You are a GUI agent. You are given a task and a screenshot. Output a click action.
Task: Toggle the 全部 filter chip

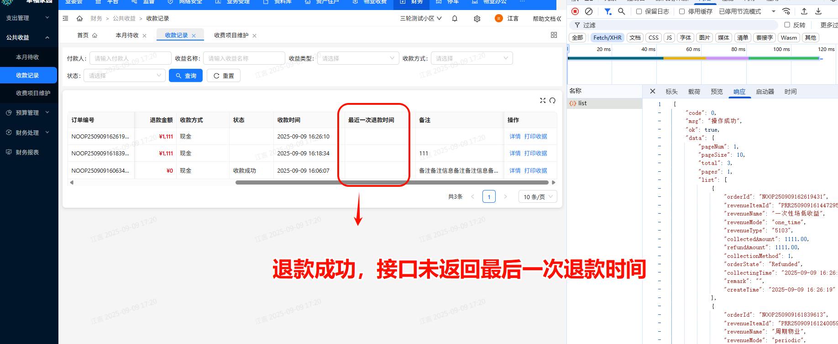pos(577,38)
